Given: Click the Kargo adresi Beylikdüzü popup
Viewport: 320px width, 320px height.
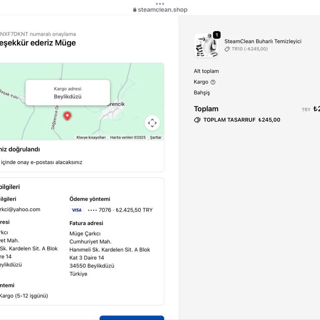Looking at the screenshot, I should pos(67,92).
